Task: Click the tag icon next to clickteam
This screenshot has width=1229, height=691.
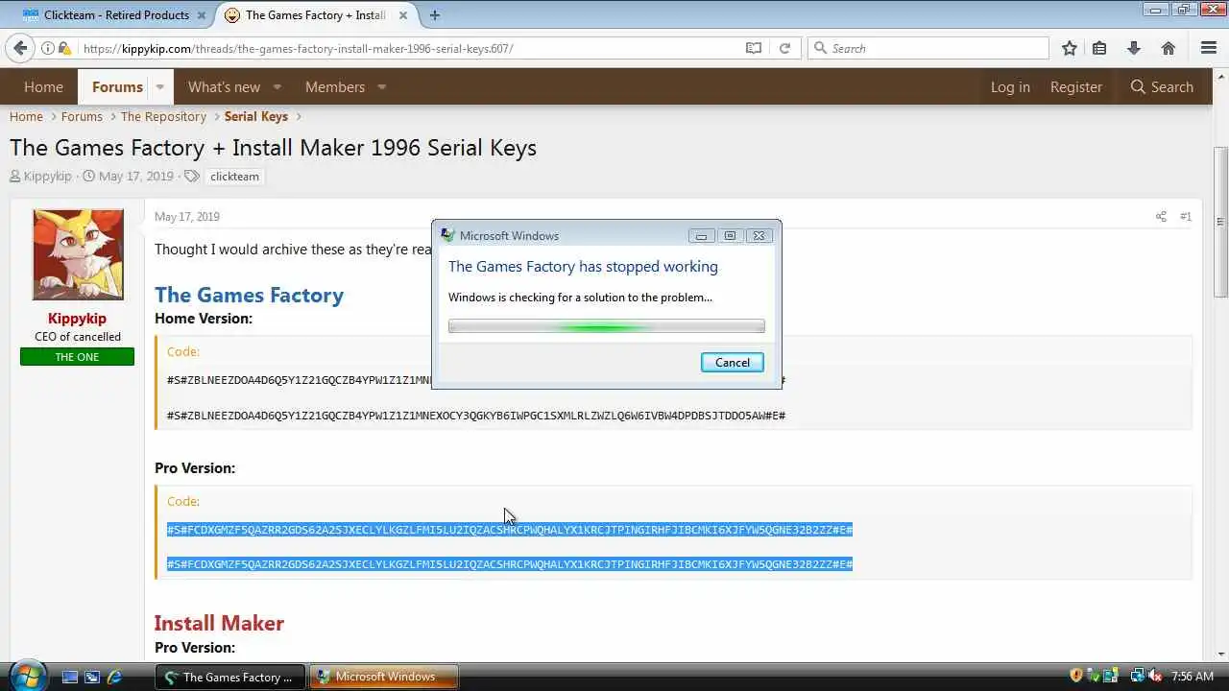Action: tap(192, 177)
